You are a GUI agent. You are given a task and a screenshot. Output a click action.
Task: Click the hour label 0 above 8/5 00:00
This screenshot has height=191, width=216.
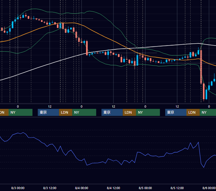click(145, 107)
